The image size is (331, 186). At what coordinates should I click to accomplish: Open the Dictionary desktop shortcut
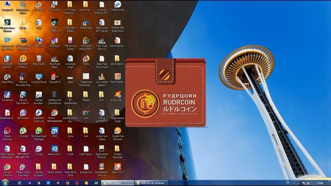(55, 6)
